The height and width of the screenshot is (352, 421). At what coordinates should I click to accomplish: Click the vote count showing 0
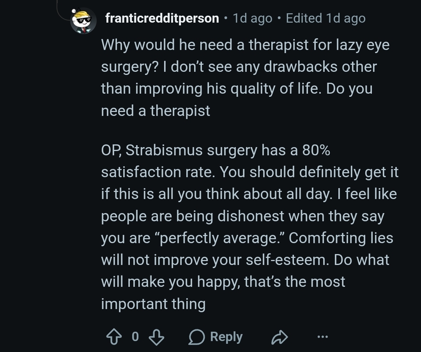coord(135,337)
